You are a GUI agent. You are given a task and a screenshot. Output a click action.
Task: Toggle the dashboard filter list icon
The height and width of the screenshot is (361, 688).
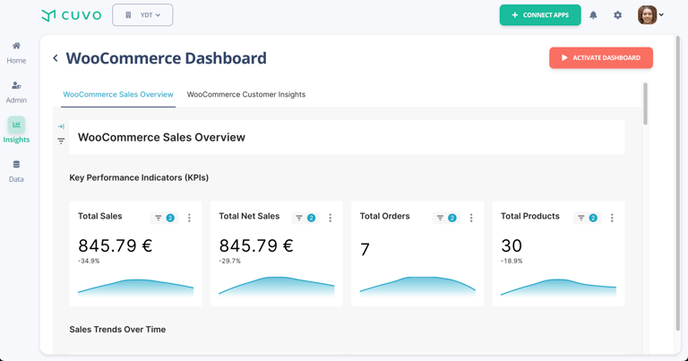61,141
